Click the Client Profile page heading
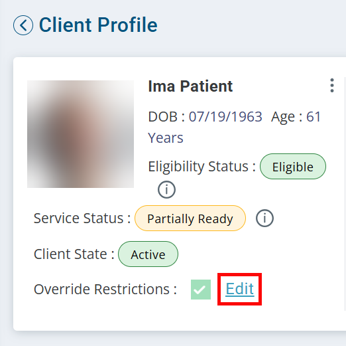The height and width of the screenshot is (346, 346). 98,25
